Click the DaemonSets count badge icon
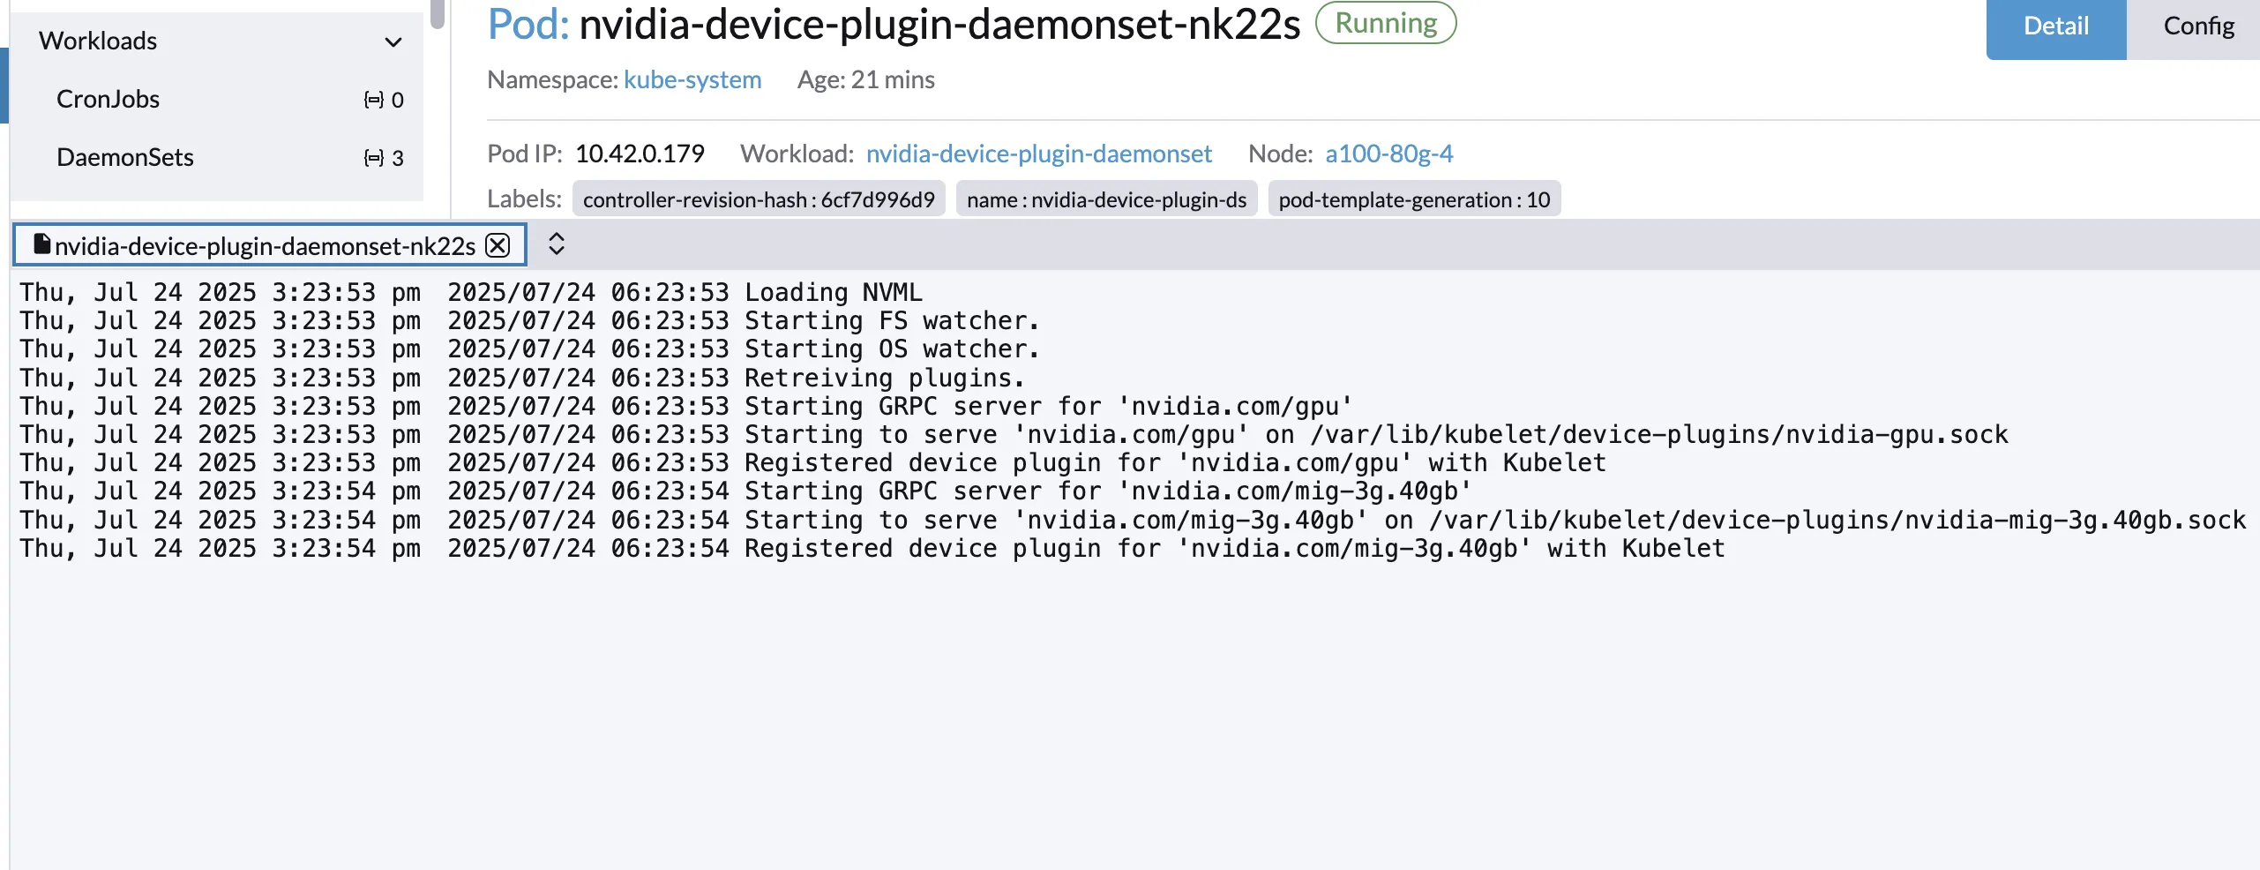Image resolution: width=2260 pixels, height=870 pixels. coord(374,157)
